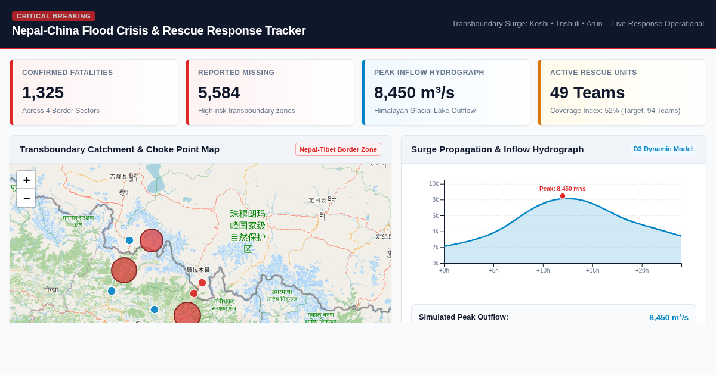Select the blue marker nearest the गोरखा label
The image size is (716, 375).
[112, 291]
